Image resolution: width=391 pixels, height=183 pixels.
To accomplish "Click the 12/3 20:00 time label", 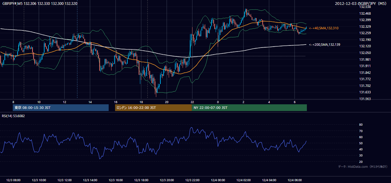I will [x=167, y=180].
